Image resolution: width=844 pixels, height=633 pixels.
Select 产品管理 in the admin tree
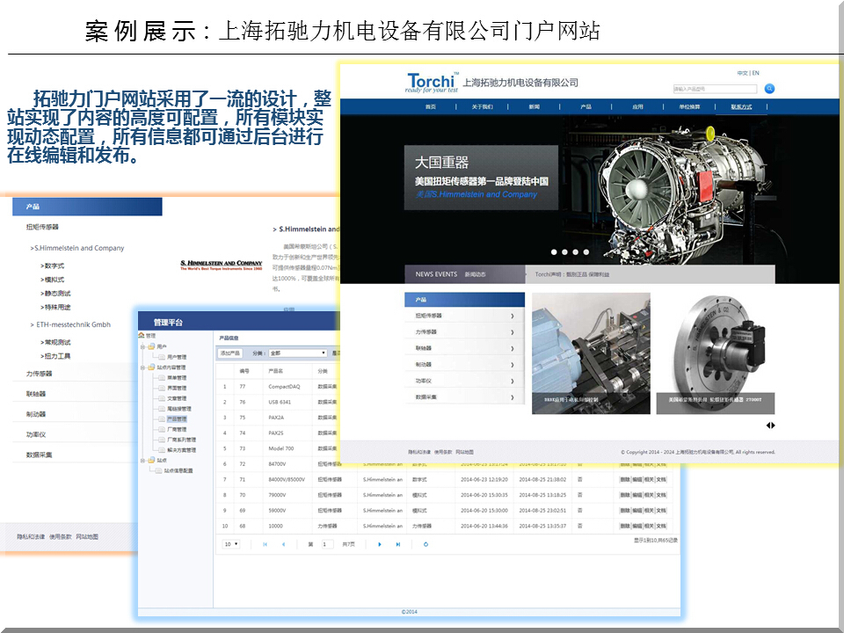[177, 419]
